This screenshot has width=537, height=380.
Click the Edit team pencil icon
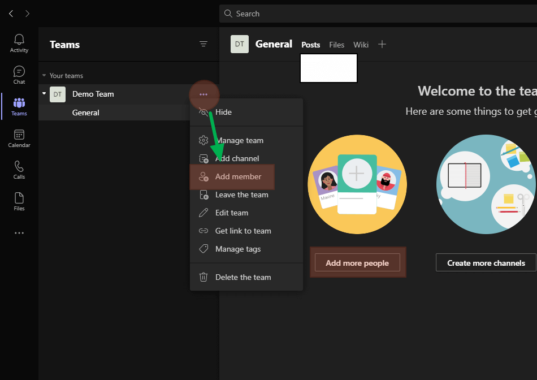[x=203, y=213]
